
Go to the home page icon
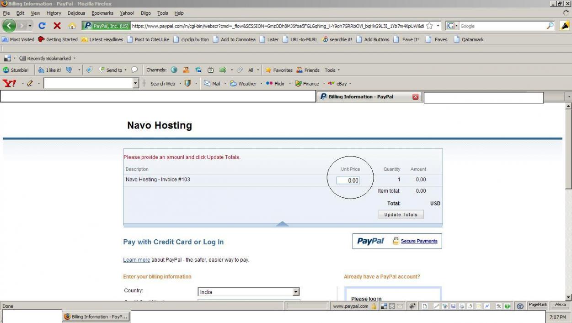point(72,26)
